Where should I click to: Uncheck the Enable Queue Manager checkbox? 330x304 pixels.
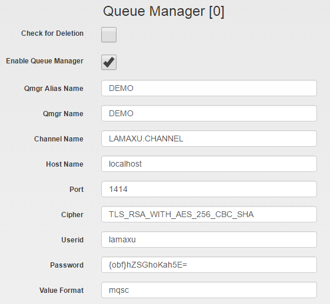click(x=109, y=62)
